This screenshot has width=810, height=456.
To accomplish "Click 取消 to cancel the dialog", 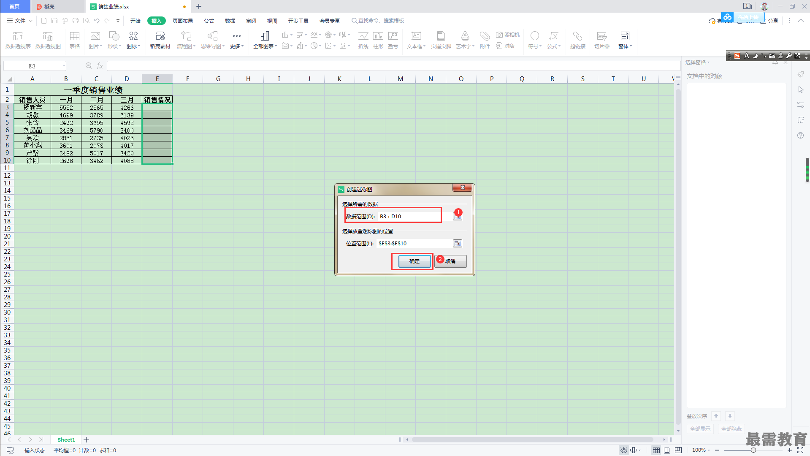I will tap(450, 261).
